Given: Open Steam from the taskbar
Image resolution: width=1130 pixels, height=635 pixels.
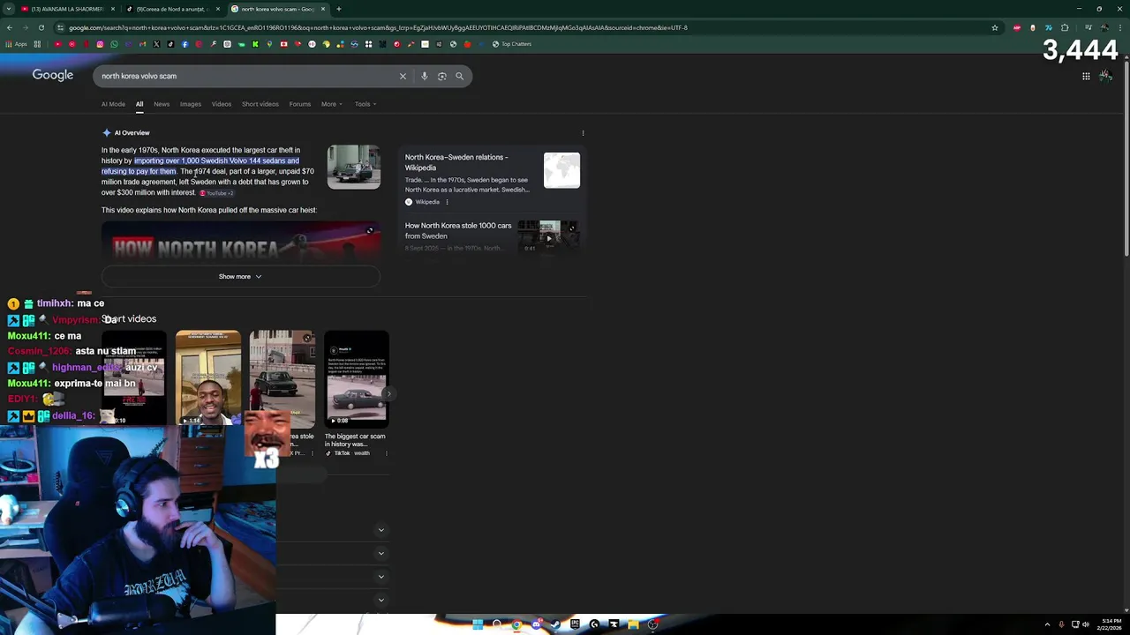Looking at the screenshot, I should pyautogui.click(x=555, y=624).
